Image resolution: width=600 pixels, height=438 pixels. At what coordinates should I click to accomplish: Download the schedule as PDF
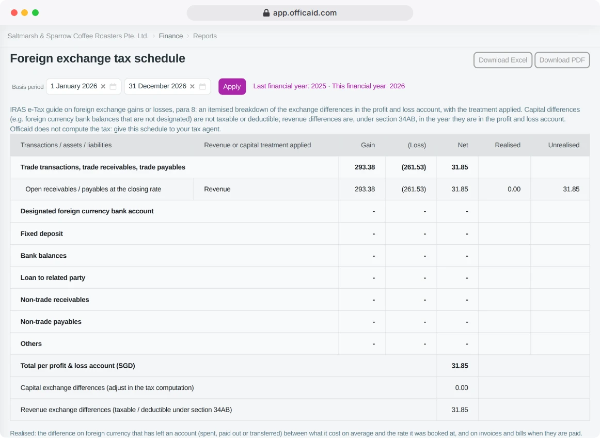click(x=562, y=60)
